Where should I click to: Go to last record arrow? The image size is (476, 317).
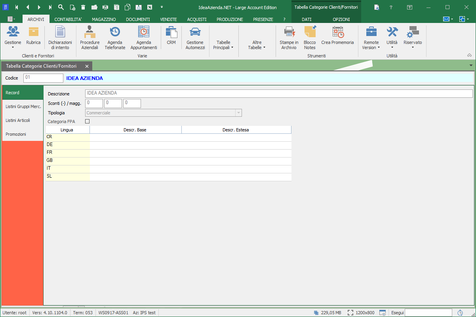coord(50,7)
